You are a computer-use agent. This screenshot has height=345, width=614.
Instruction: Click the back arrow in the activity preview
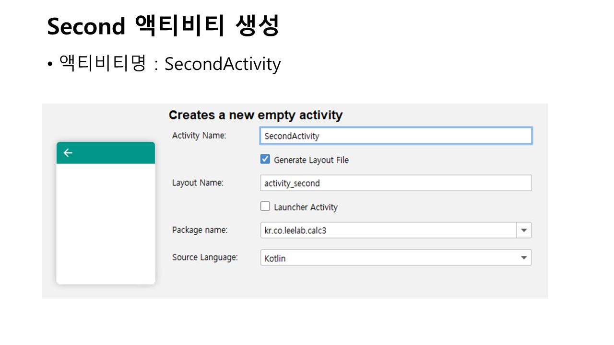pyautogui.click(x=68, y=153)
